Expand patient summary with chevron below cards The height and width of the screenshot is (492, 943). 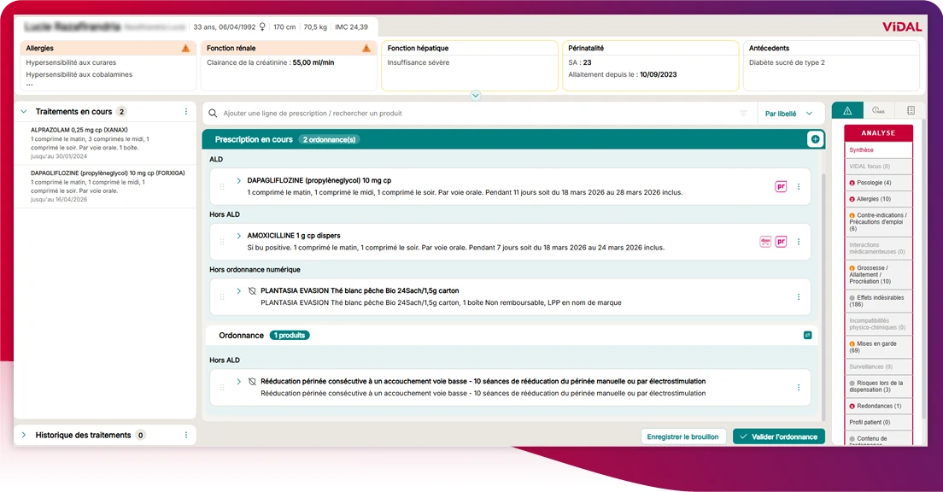(x=476, y=96)
